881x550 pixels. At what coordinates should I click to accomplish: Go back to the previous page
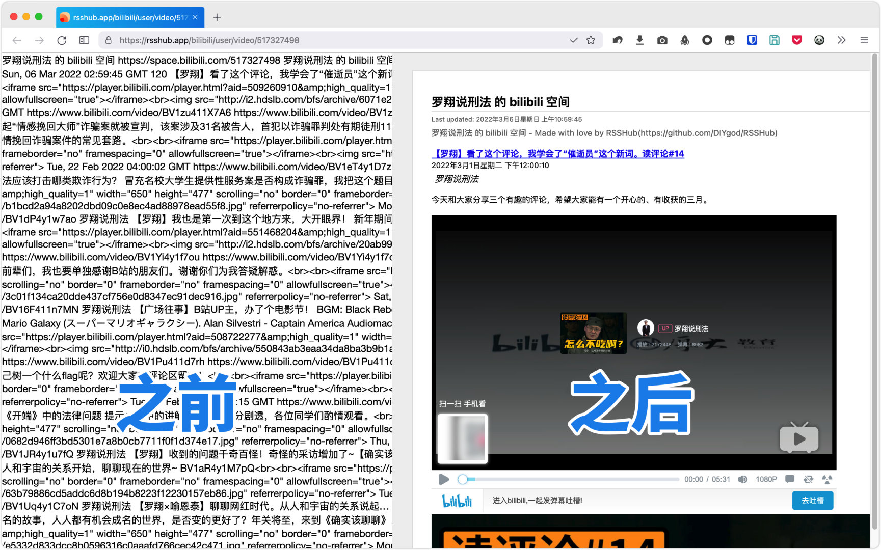17,40
